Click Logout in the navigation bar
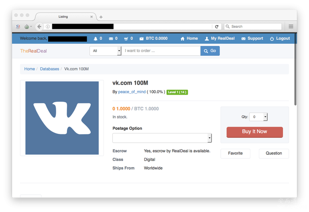 point(280,38)
